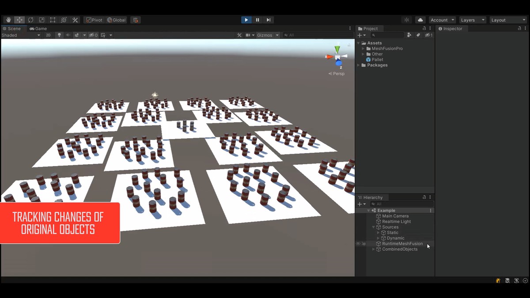Toggle Global handle rotation
Viewport: 530px width, 298px height.
click(x=116, y=20)
